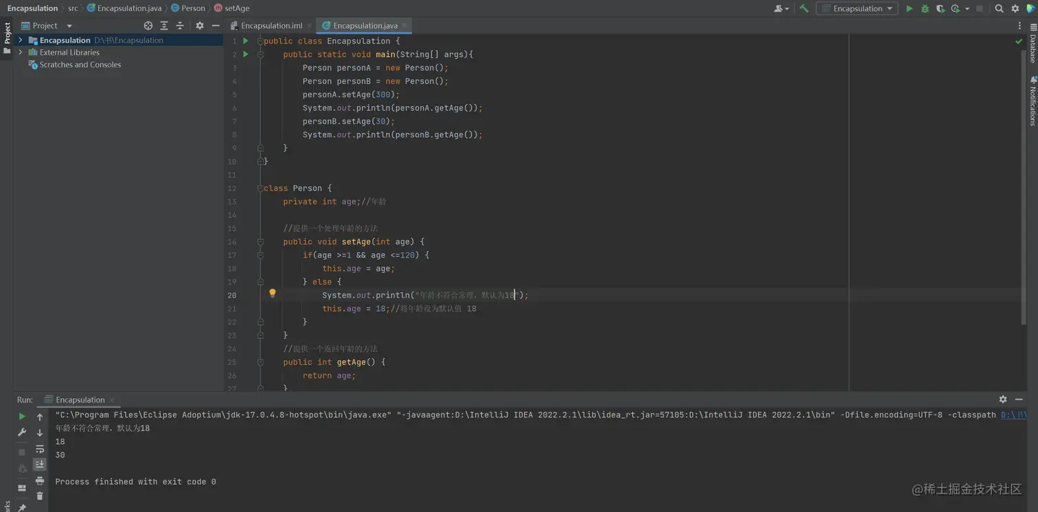Screen dimensions: 1038x512
Task: Click Encapsulation.java breadcrumb in navigation bar
Action: click(124, 8)
